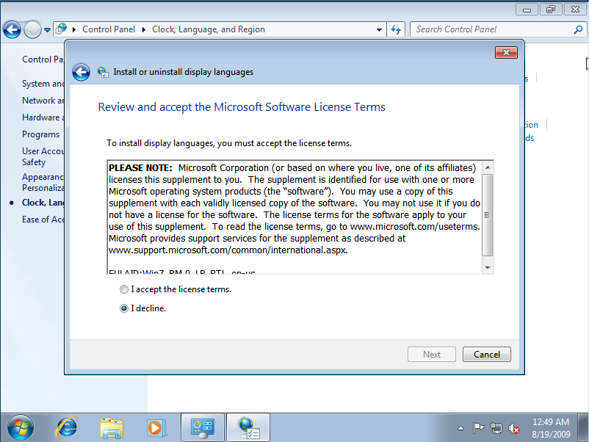Screen dimensions: 589x442
Task: Click the license text scrollbar down arrow
Action: (488, 268)
